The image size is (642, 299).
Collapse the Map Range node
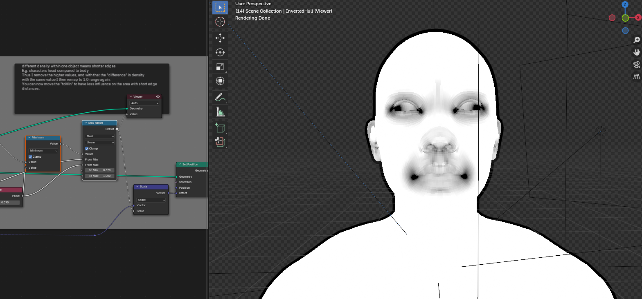coord(86,123)
